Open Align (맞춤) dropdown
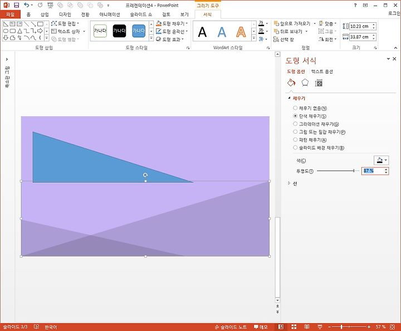The height and width of the screenshot is (331, 401). click(x=327, y=23)
